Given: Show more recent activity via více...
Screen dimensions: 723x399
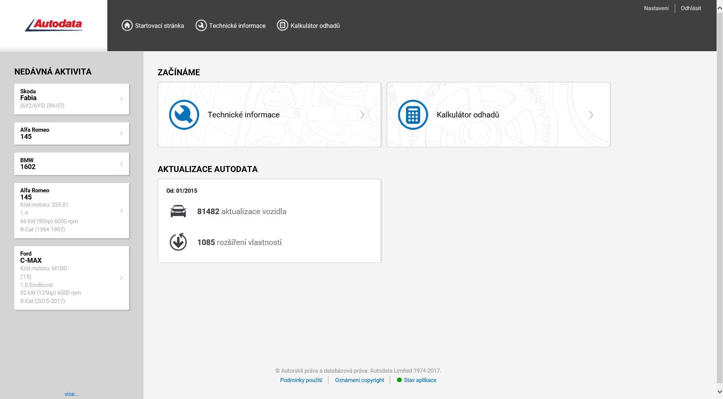Looking at the screenshot, I should pyautogui.click(x=72, y=394).
